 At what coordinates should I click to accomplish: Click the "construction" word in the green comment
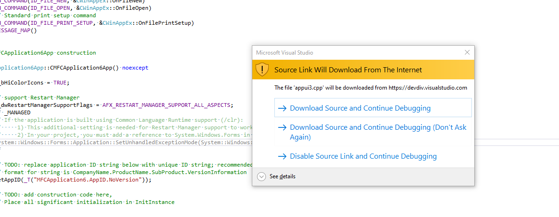click(x=76, y=53)
